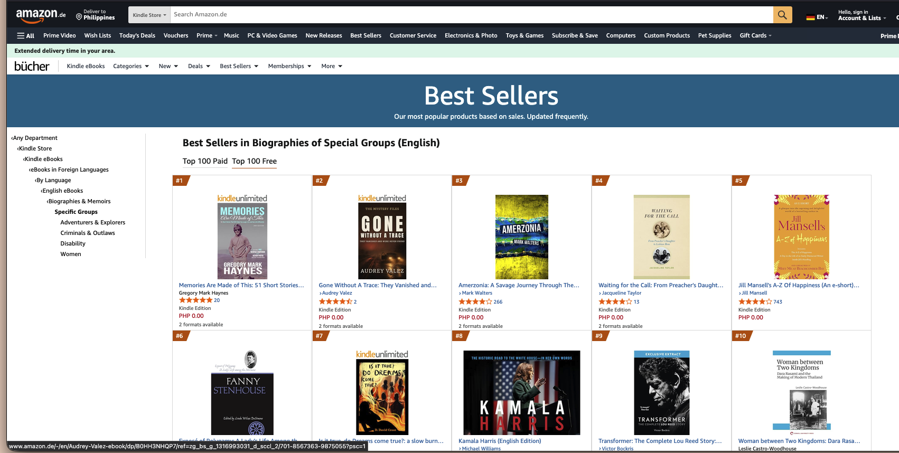Click the orange search magnifier button
The width and height of the screenshot is (899, 453).
click(x=782, y=15)
